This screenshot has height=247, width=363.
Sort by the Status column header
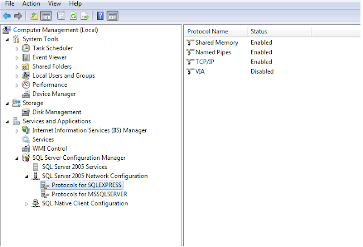(x=280, y=31)
